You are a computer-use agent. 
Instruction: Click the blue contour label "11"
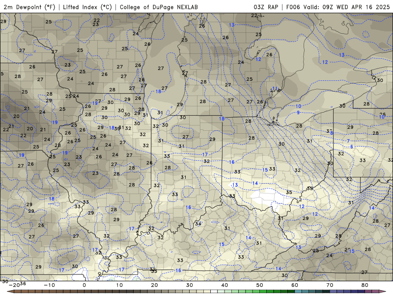275,89
